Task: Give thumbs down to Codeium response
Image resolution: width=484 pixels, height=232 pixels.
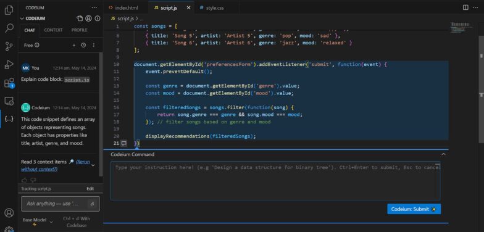Action: pos(33,180)
